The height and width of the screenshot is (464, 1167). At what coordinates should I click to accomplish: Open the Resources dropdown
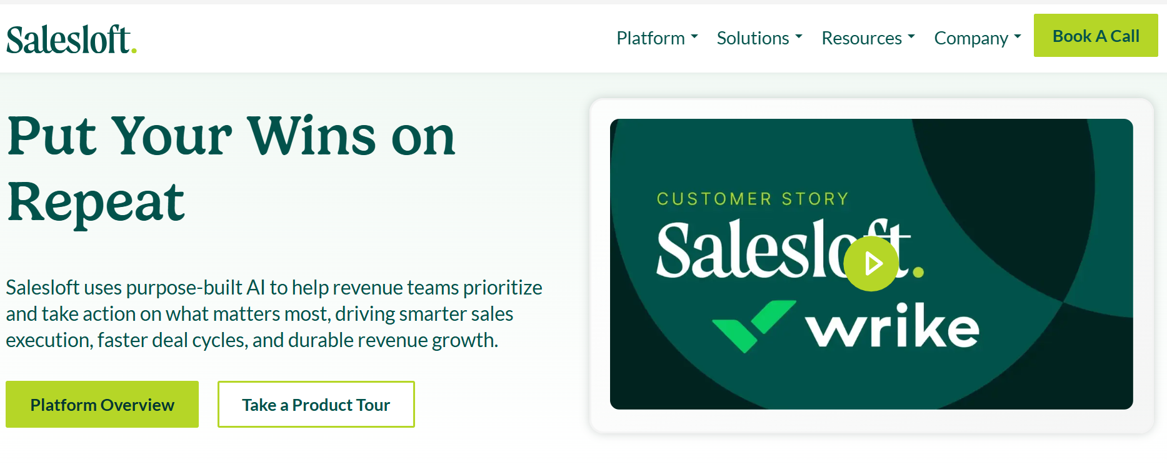(868, 38)
